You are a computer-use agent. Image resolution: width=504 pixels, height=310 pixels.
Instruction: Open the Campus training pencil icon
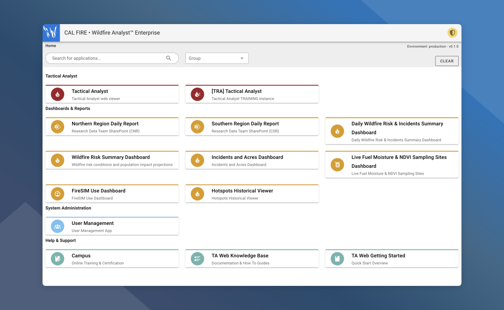coord(57,259)
